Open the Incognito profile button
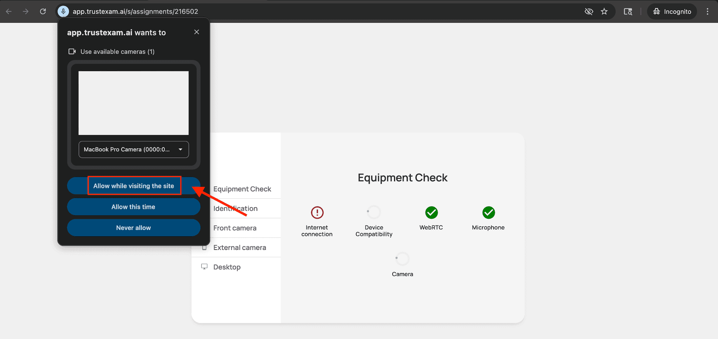 click(x=672, y=12)
